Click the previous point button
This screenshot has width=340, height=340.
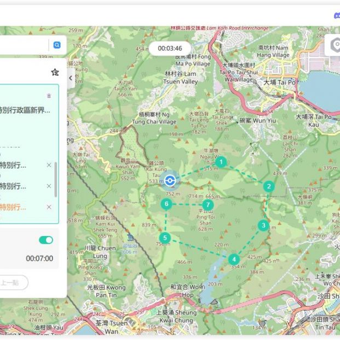[11, 283]
